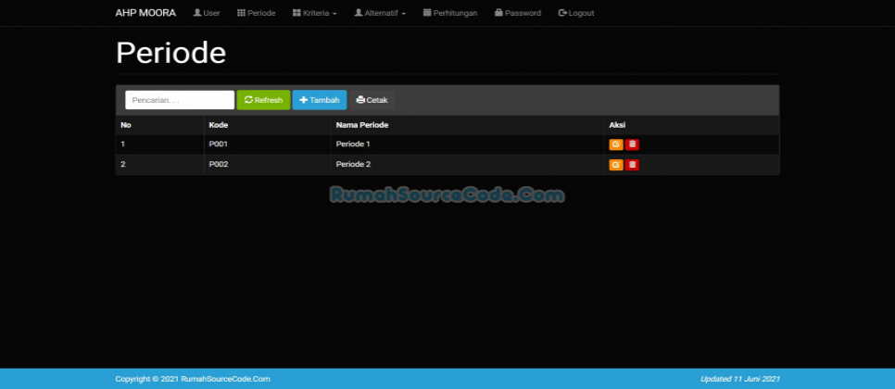Delete Periode 2 using the red trash icon
Screen dimensions: 895x389
[632, 165]
